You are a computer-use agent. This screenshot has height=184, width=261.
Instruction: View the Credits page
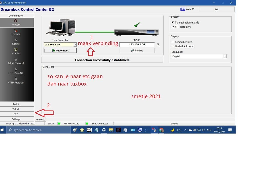tap(16, 52)
